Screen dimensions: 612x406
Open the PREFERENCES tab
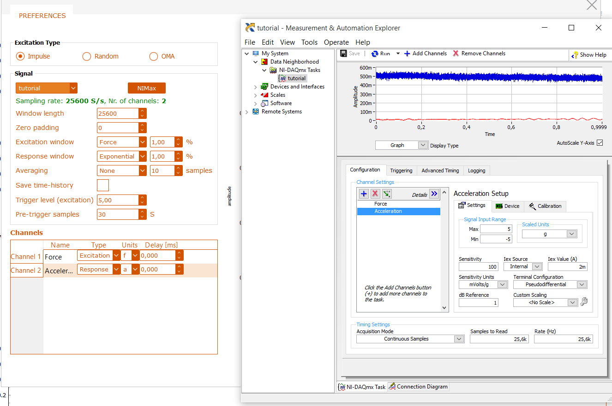42,16
